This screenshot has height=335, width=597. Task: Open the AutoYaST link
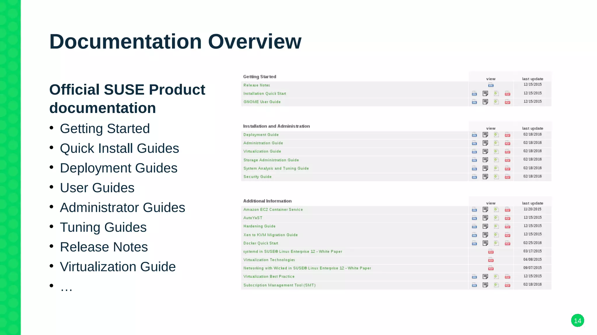pyautogui.click(x=253, y=218)
